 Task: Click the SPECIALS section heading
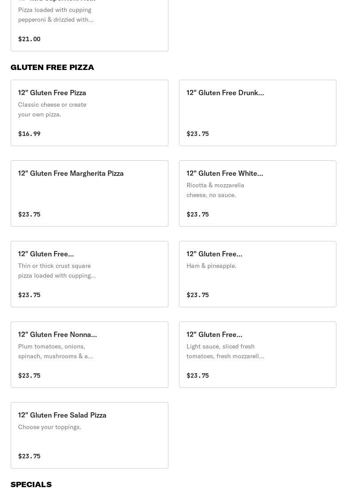[31, 484]
